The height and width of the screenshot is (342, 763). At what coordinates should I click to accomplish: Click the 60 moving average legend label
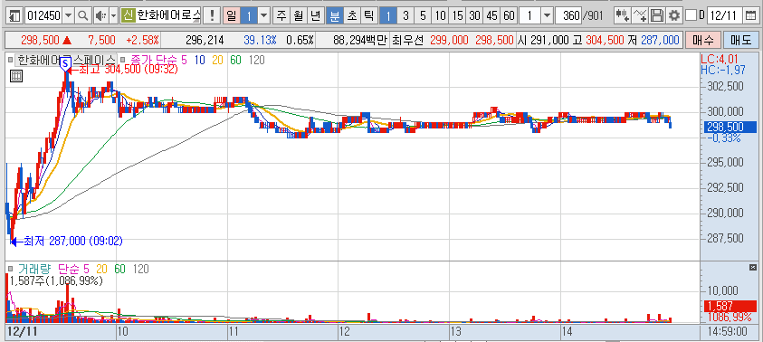235,61
